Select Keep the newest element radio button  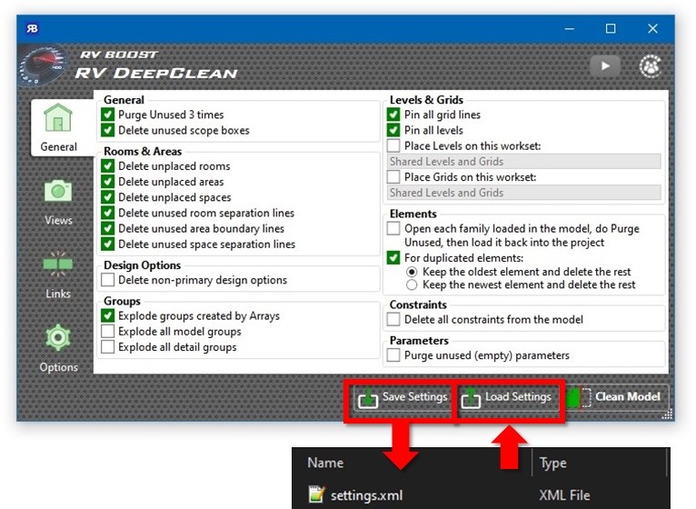click(x=412, y=284)
